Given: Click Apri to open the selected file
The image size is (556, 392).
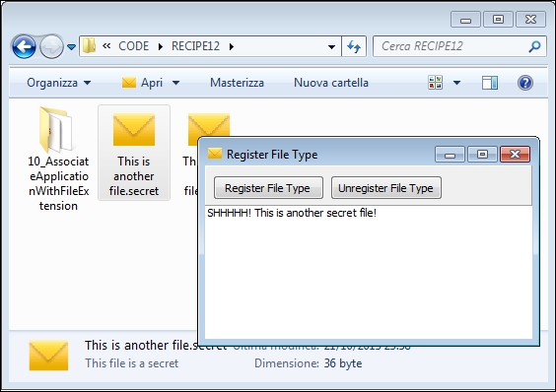Looking at the screenshot, I should coord(142,83).
